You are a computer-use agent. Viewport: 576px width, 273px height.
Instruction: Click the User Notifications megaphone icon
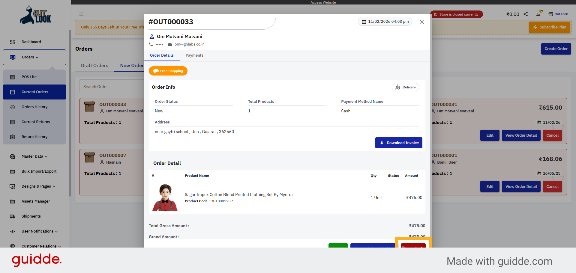[x=12, y=231]
